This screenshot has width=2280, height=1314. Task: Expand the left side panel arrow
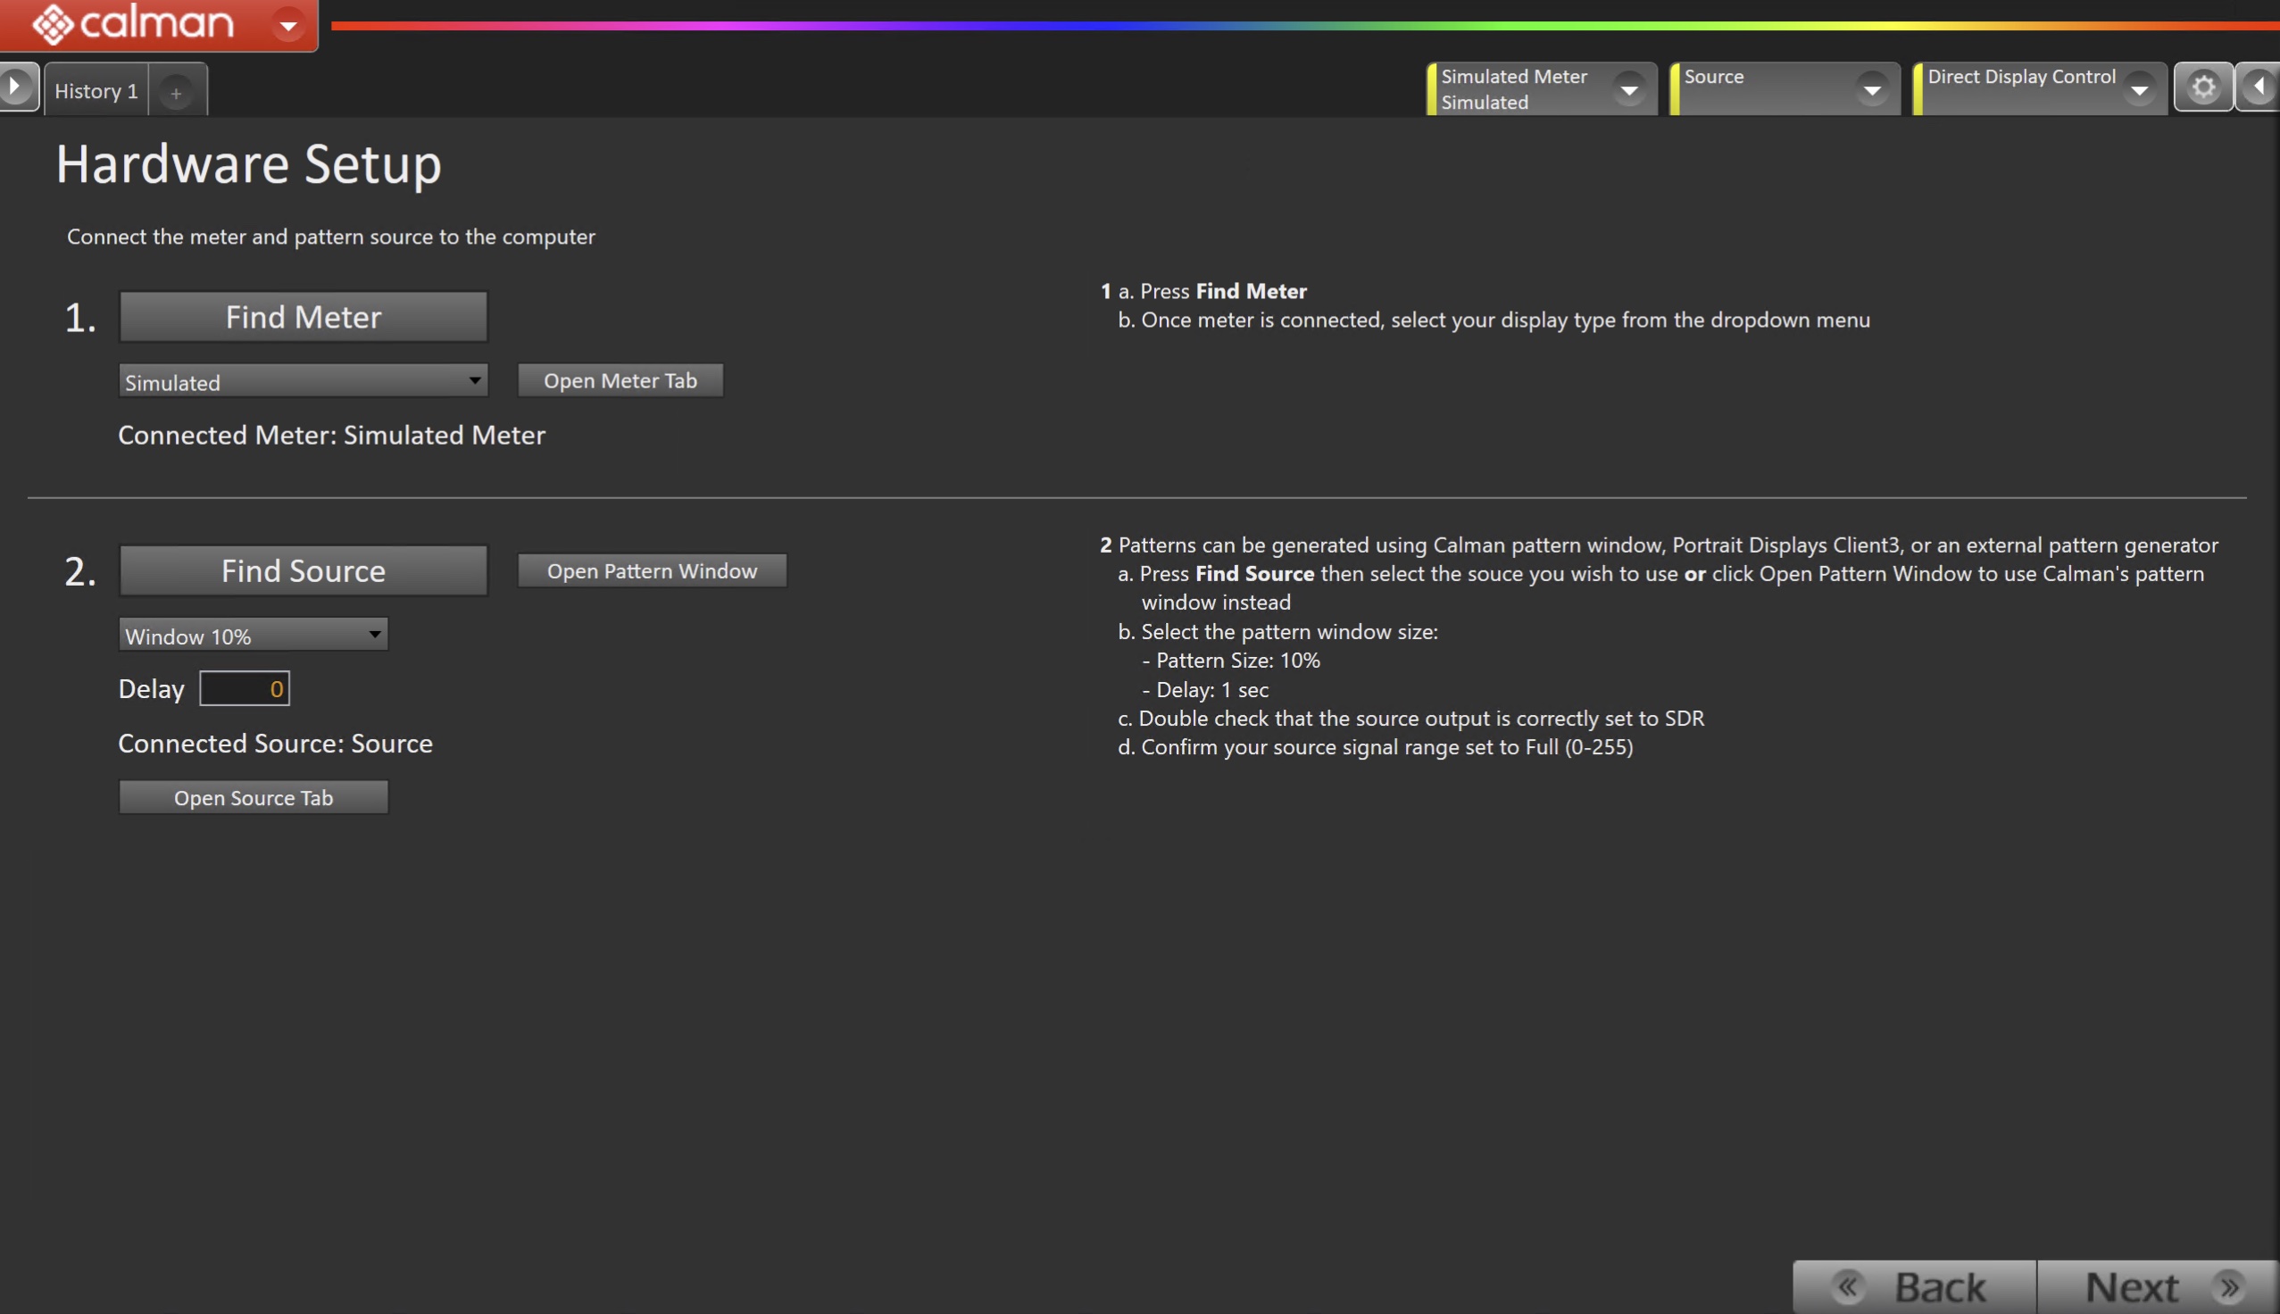point(15,87)
